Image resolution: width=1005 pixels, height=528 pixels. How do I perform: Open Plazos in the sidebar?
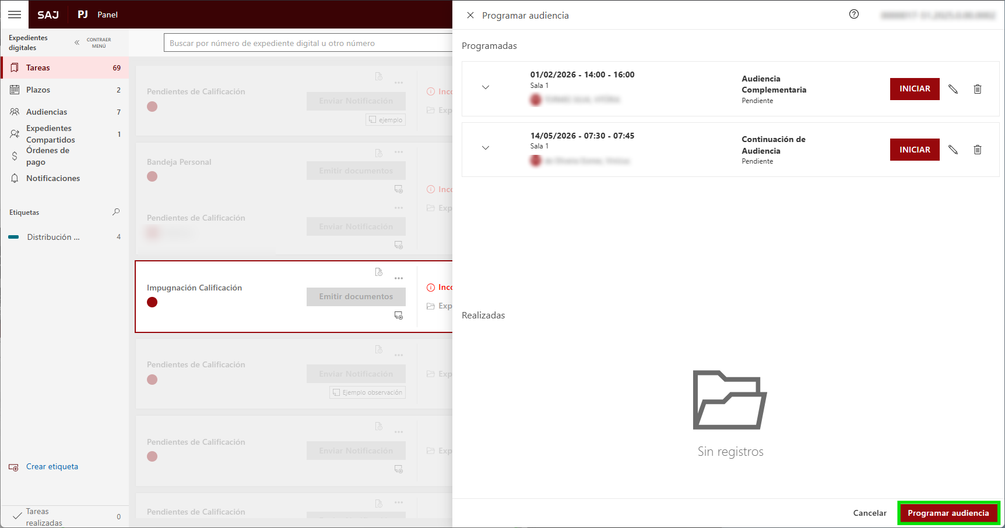(38, 90)
